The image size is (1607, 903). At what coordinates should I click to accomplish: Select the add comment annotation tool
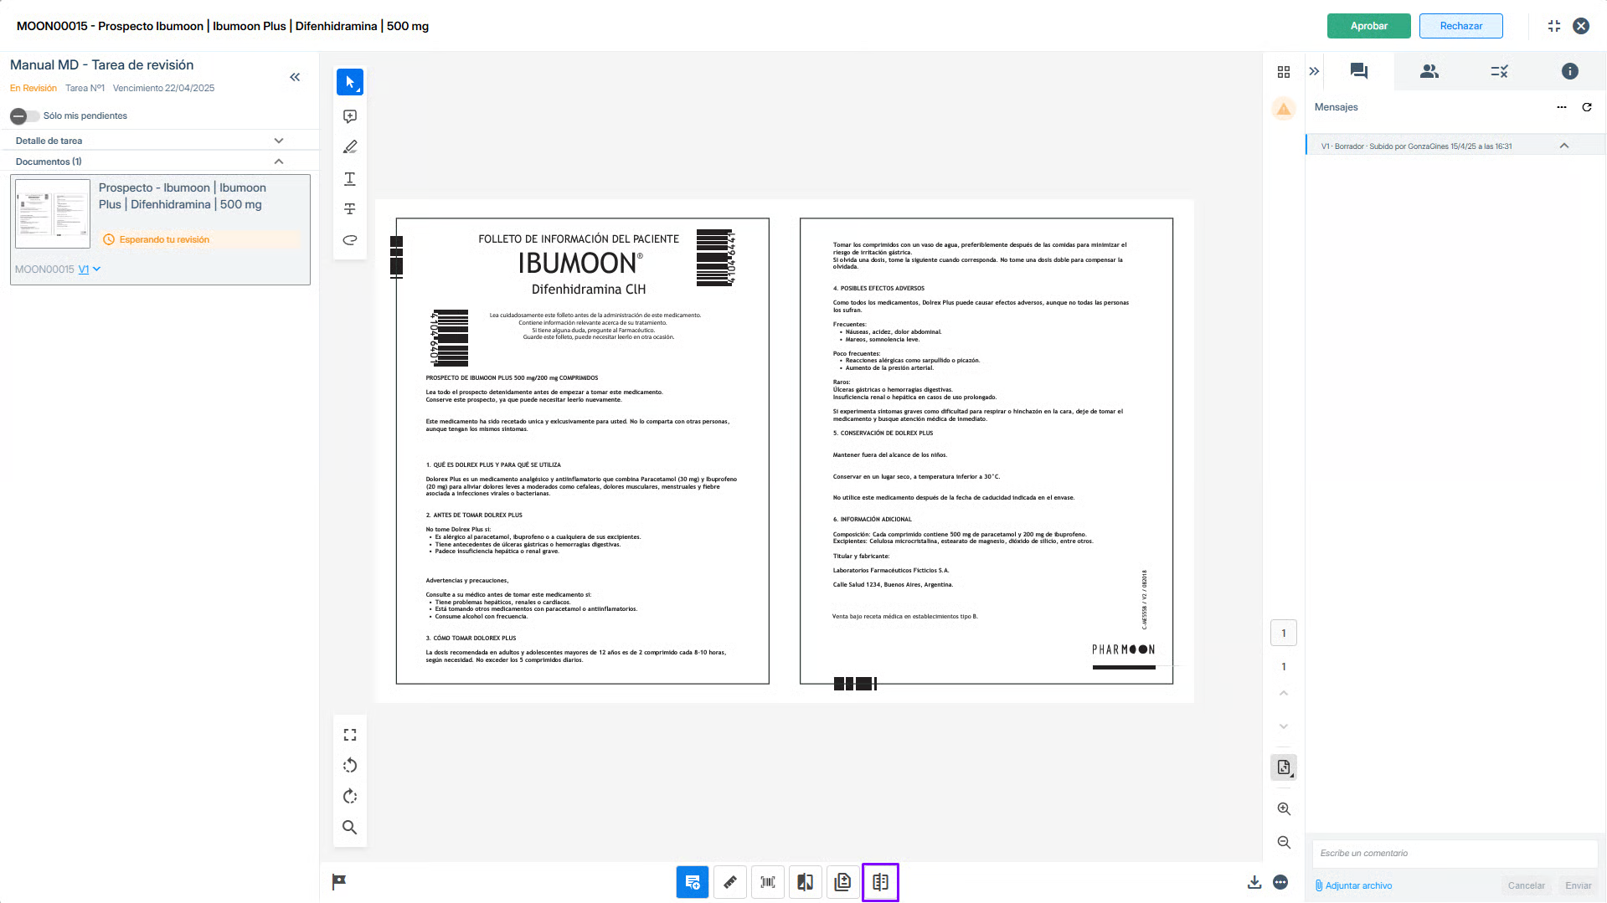(x=350, y=116)
